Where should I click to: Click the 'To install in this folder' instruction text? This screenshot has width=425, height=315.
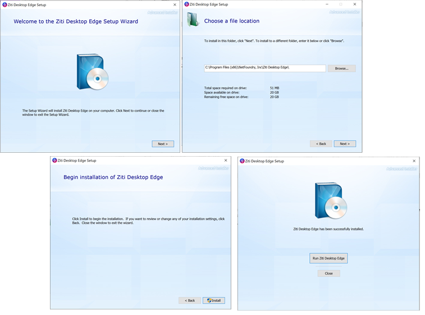[x=274, y=41]
